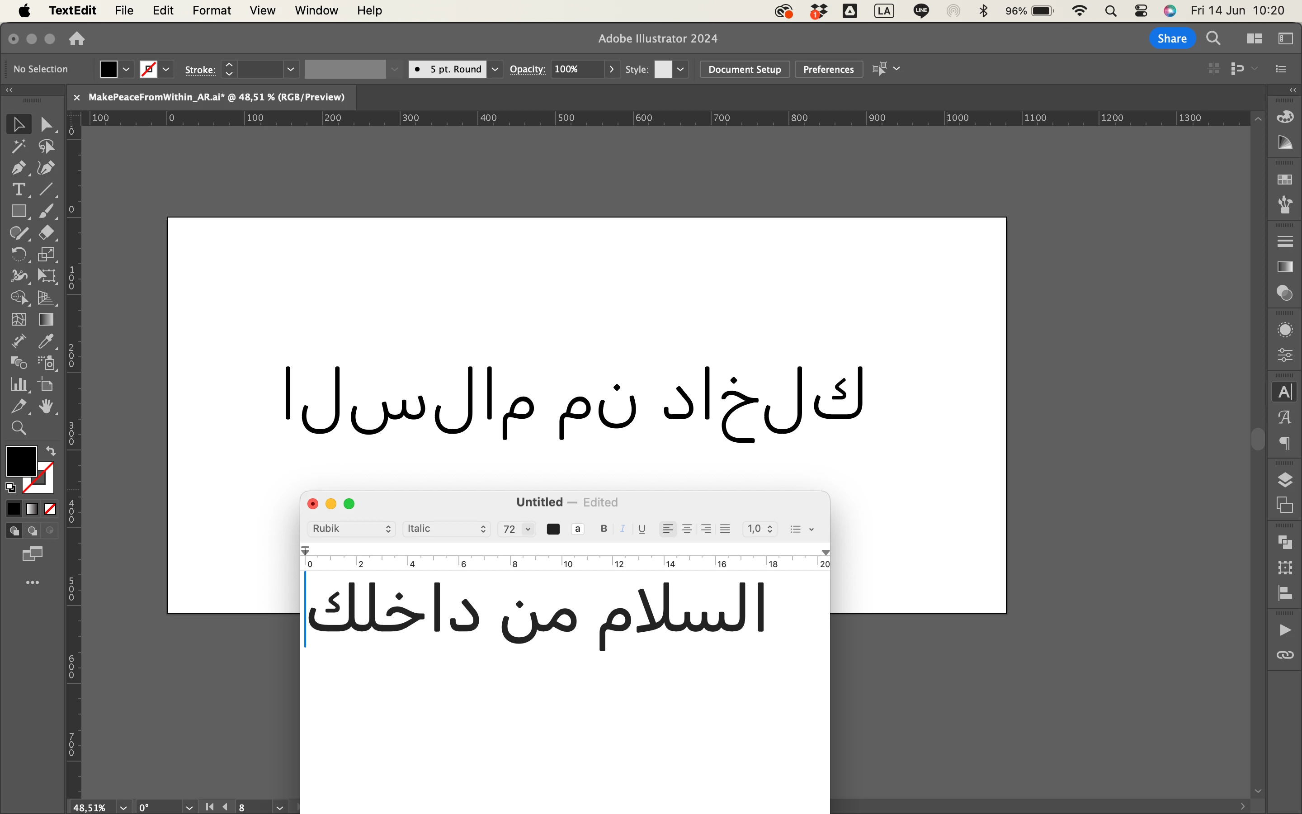The width and height of the screenshot is (1302, 814).
Task: Select the MakePeaceFromWithin_AR.ai document tab
Action: click(x=216, y=97)
